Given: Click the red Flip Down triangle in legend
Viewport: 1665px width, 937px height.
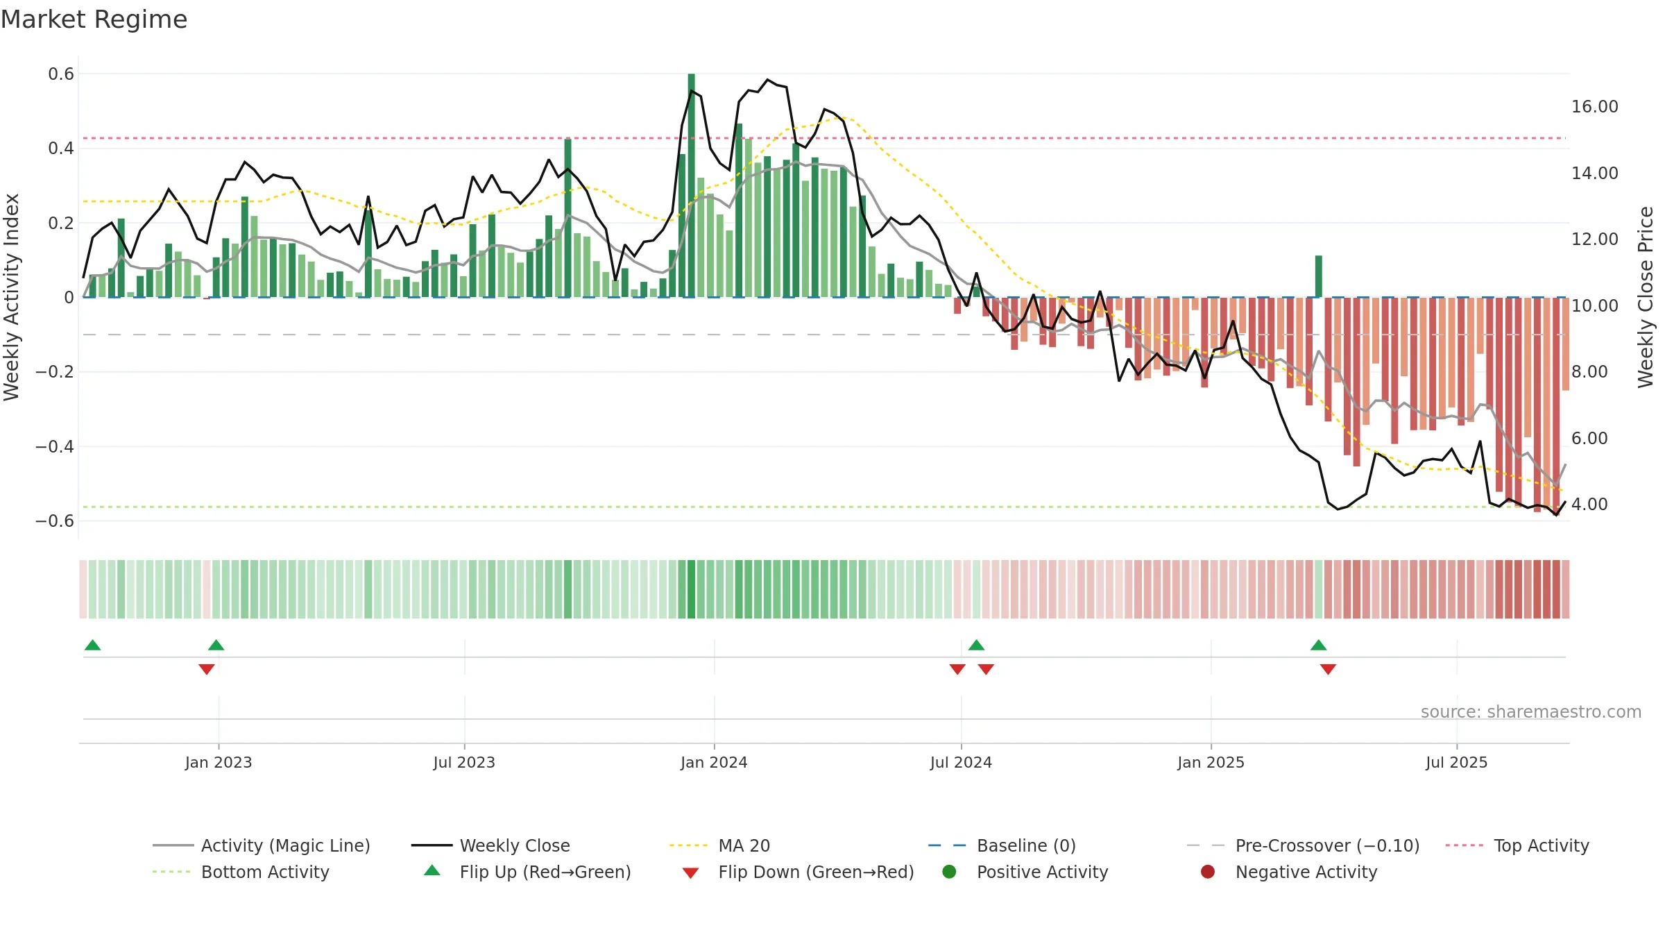Looking at the screenshot, I should coord(690,873).
